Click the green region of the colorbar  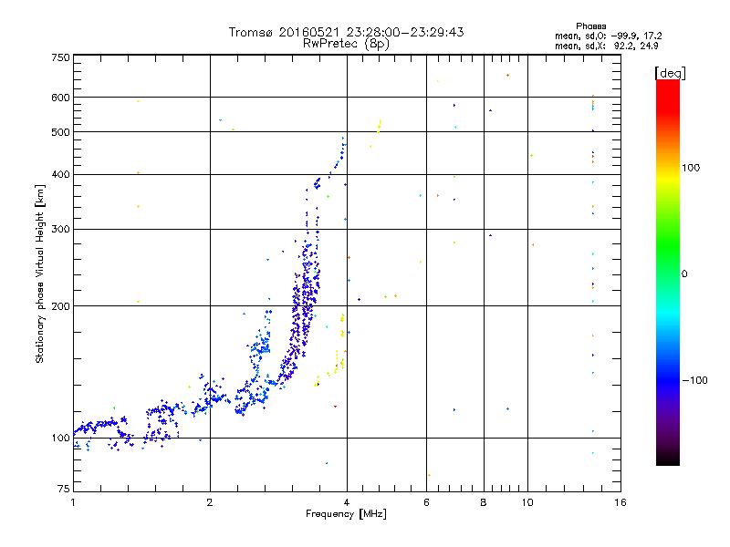coord(668,246)
